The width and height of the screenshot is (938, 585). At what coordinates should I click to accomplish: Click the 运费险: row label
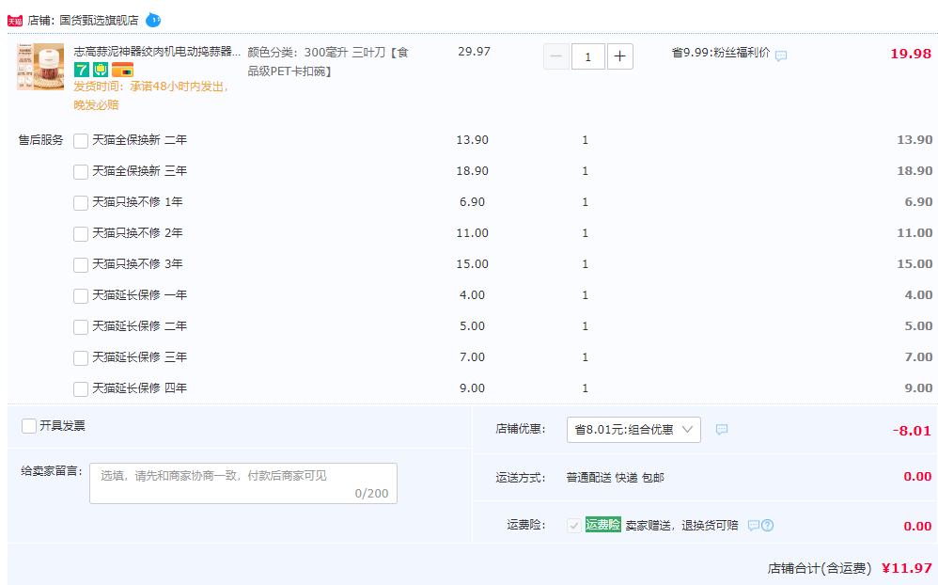point(526,525)
